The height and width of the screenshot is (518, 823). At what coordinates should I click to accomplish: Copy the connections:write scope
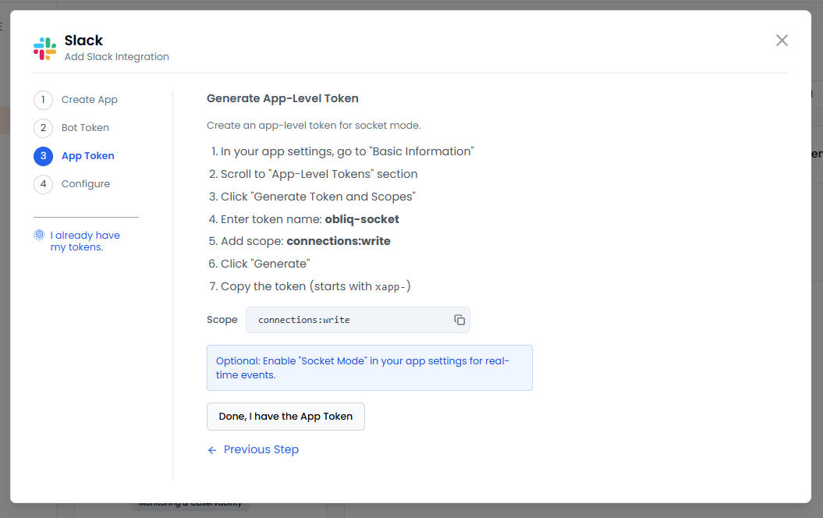(x=459, y=320)
